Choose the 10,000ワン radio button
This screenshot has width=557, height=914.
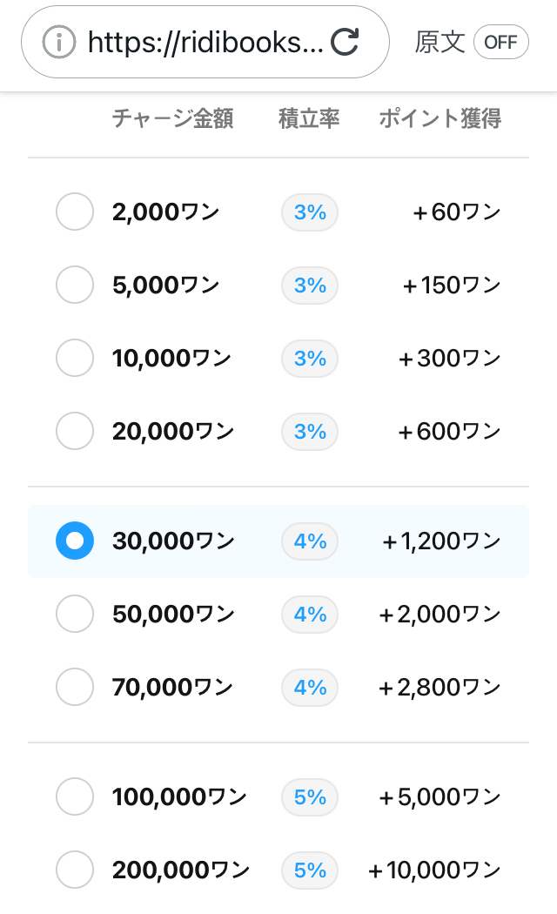click(x=75, y=358)
